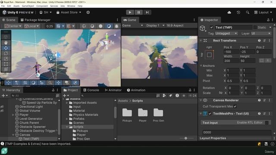Disable the TextMeshPro component checkbox

coord(210,114)
